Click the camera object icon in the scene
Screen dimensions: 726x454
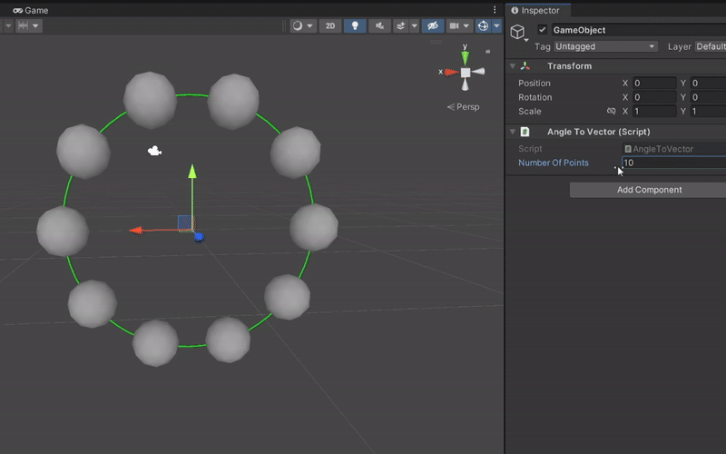155,151
